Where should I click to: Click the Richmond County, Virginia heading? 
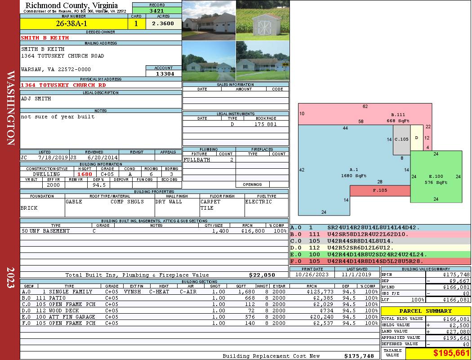(71, 5)
